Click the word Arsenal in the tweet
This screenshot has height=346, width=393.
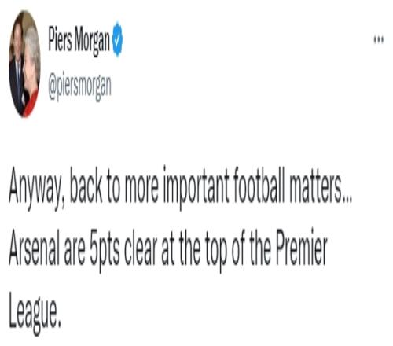pyautogui.click(x=35, y=248)
